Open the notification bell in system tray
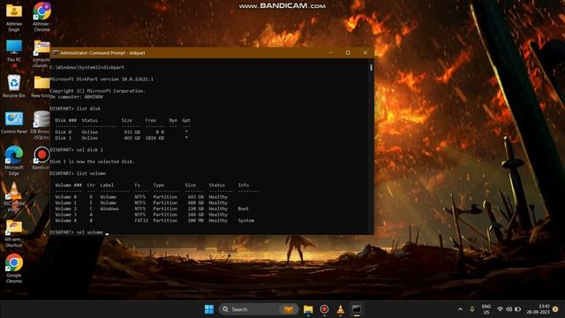Image resolution: width=565 pixels, height=318 pixels. tap(555, 309)
